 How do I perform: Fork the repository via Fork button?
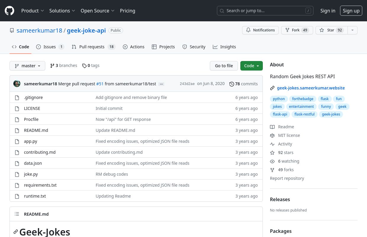297,30
